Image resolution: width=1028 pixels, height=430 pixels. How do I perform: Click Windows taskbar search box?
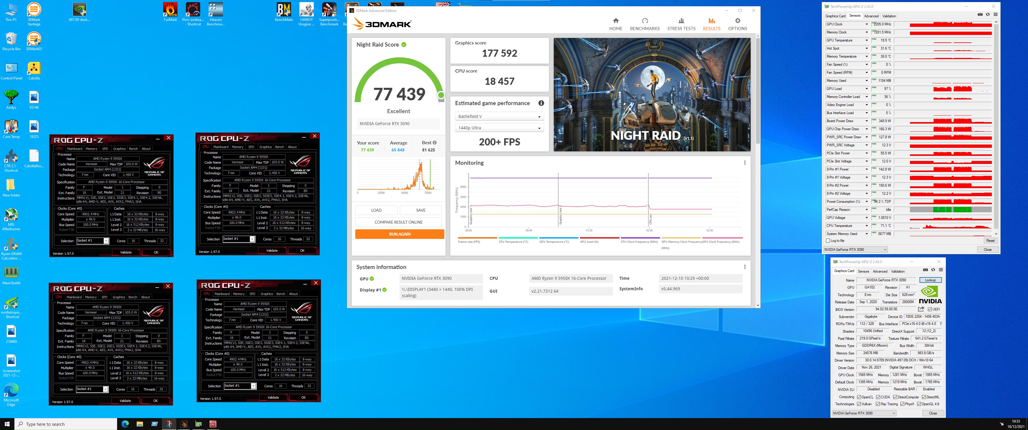66,424
